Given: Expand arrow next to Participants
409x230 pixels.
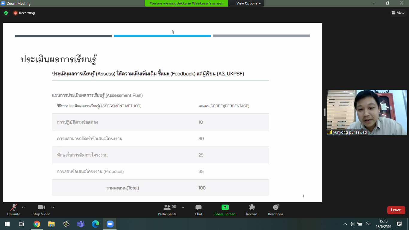Looking at the screenshot, I should (183, 207).
